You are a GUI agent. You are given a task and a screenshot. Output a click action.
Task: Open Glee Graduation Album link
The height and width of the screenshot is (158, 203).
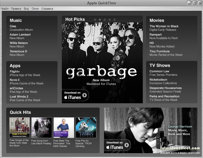[x=21, y=28]
